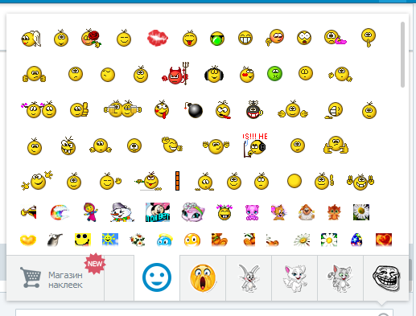416x316 pixels.
Task: Switch to the white cat sticker tab
Action: [294, 278]
